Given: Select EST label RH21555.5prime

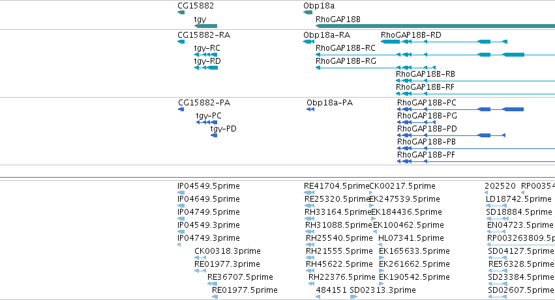Looking at the screenshot, I should (x=339, y=252).
